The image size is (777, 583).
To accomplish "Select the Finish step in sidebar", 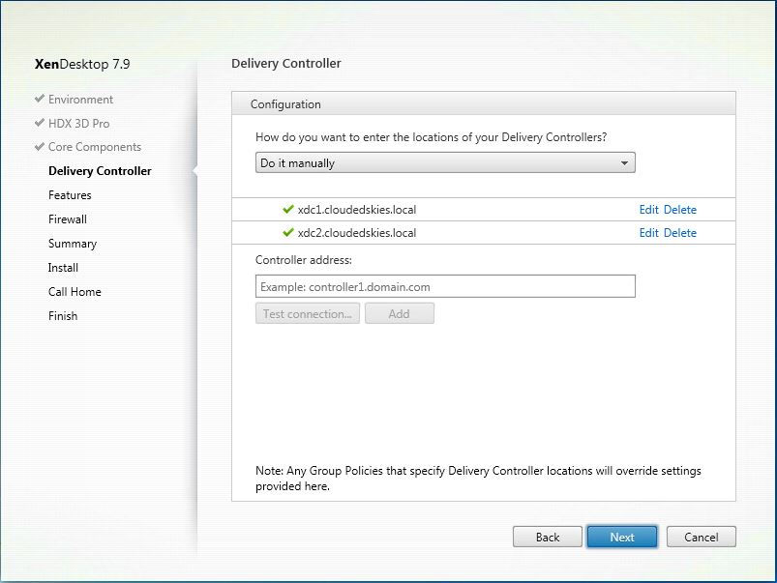I will click(63, 316).
